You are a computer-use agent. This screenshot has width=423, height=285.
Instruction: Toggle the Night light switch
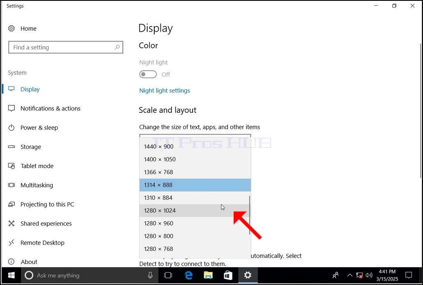pos(148,74)
